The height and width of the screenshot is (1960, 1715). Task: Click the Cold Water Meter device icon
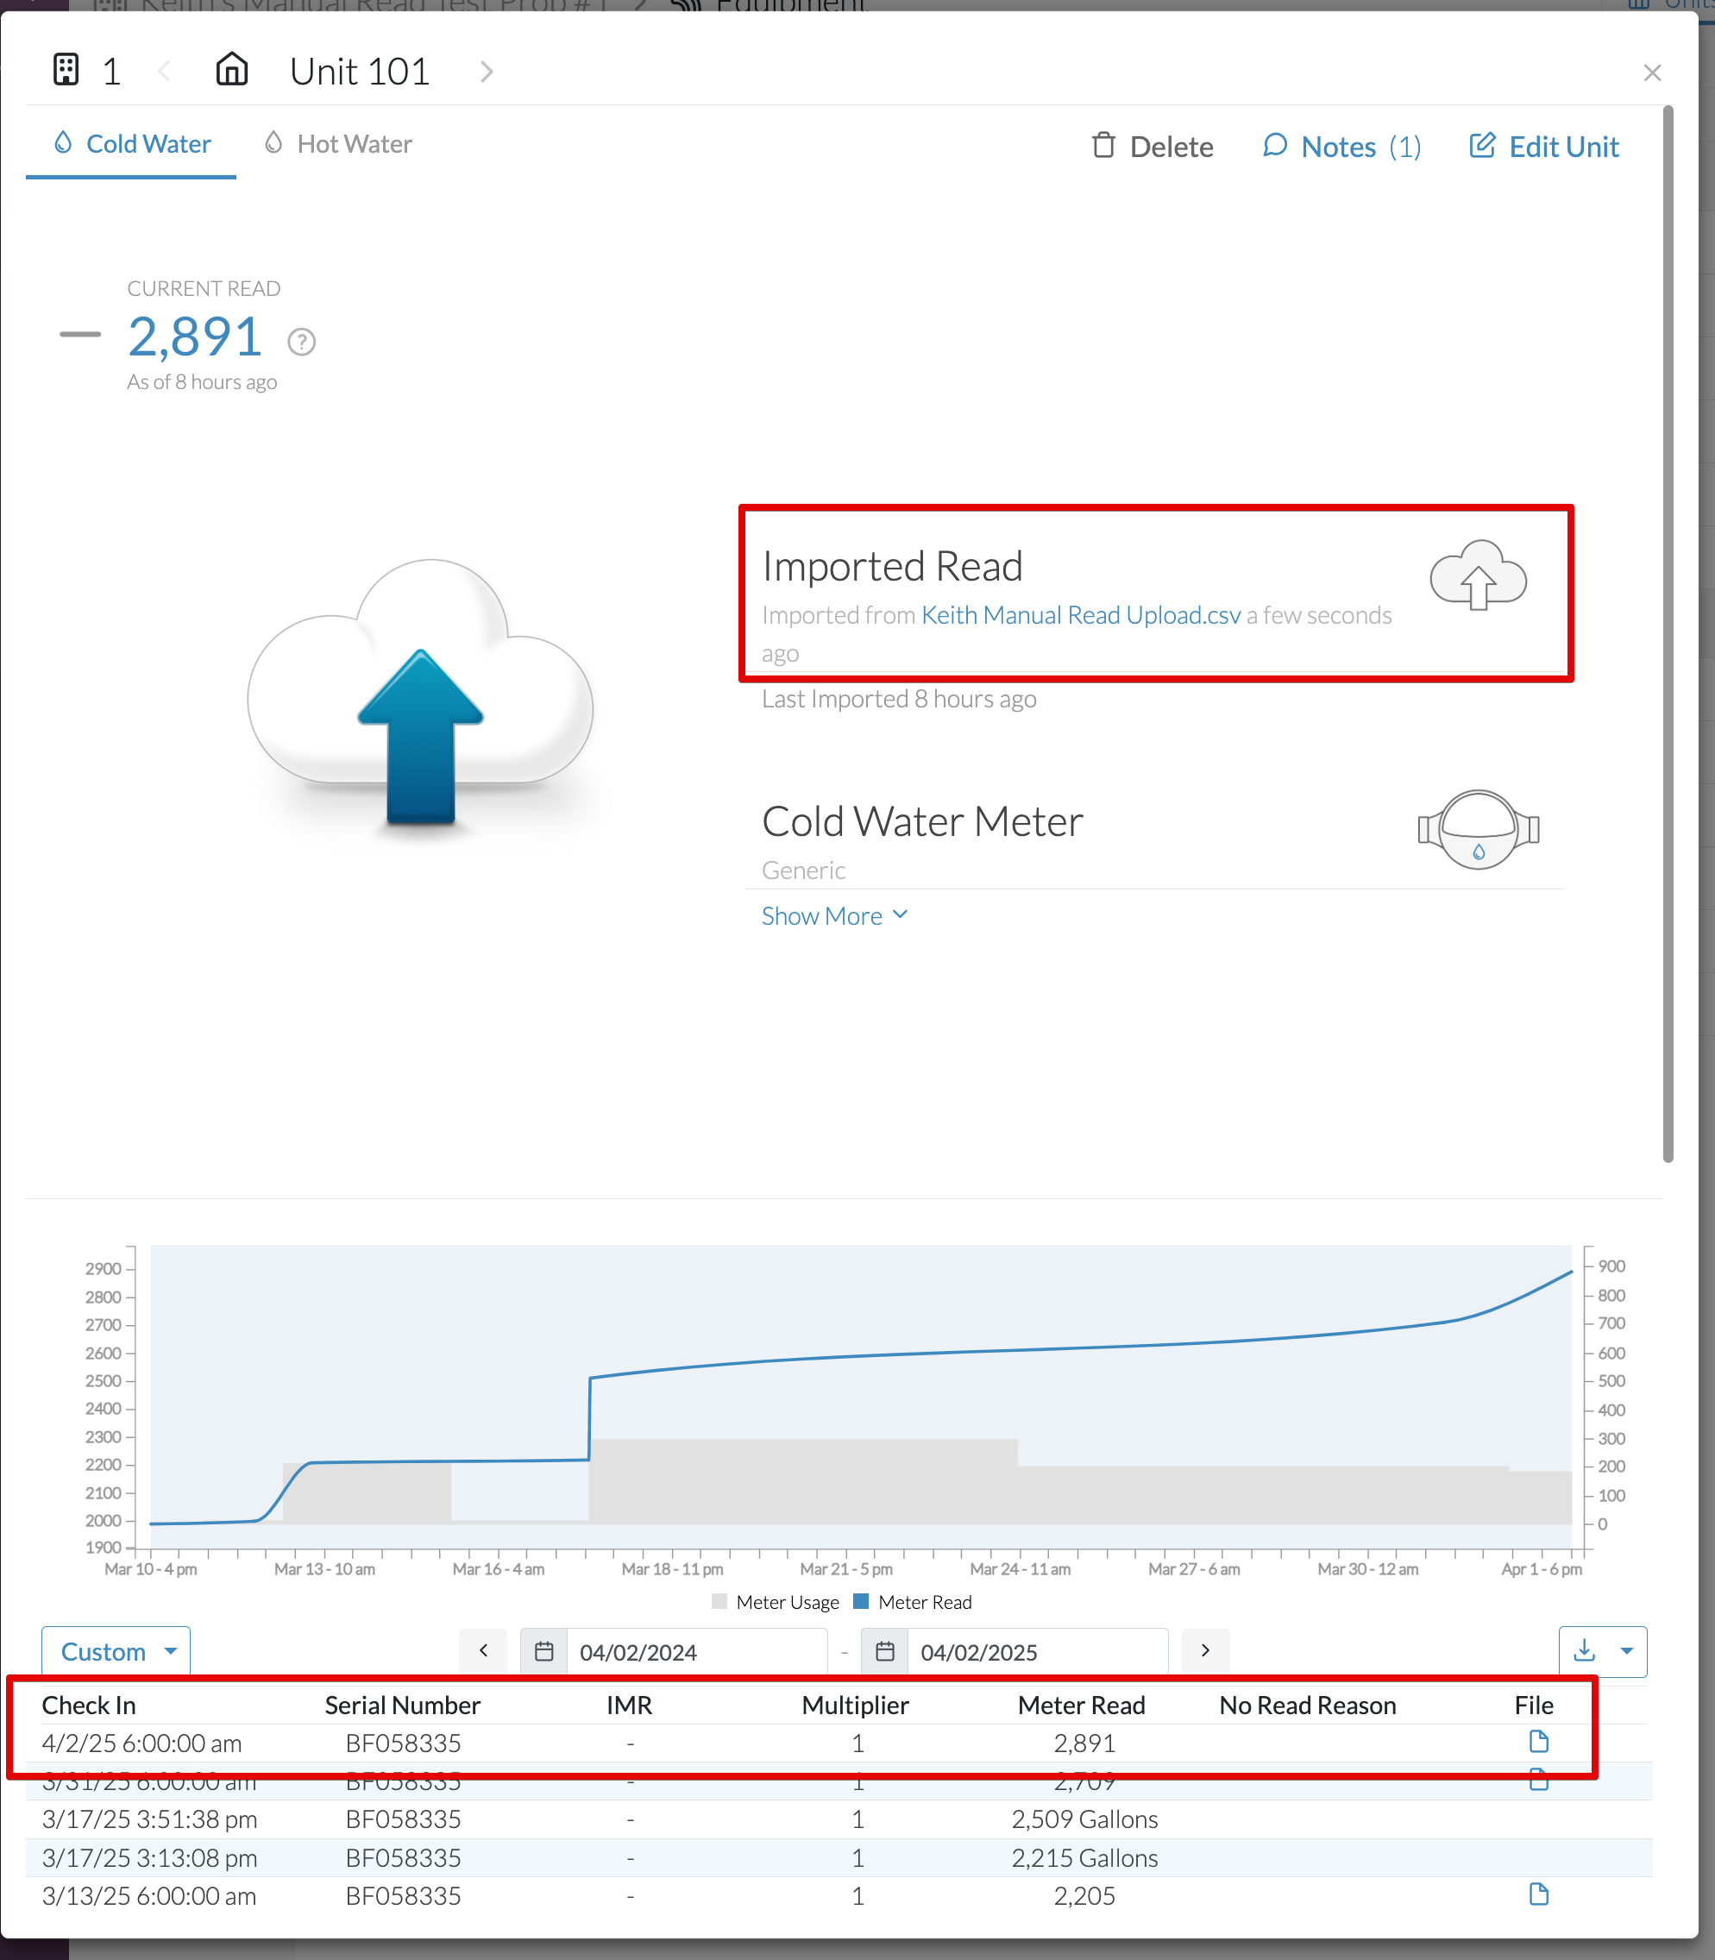(x=1478, y=829)
